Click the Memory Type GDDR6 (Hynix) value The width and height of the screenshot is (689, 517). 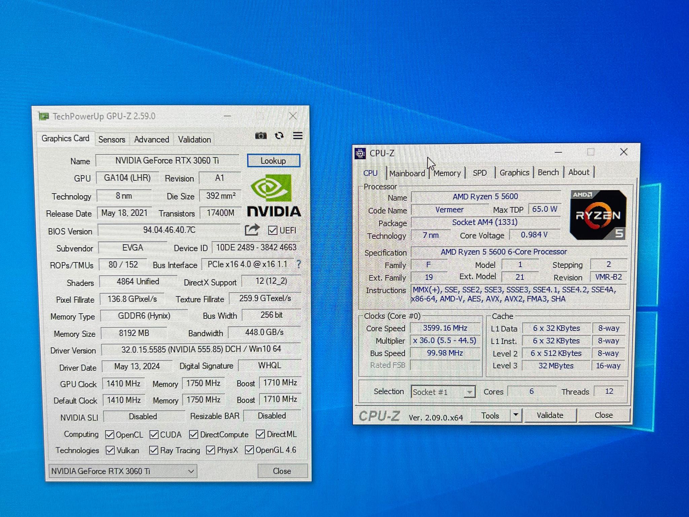point(144,316)
